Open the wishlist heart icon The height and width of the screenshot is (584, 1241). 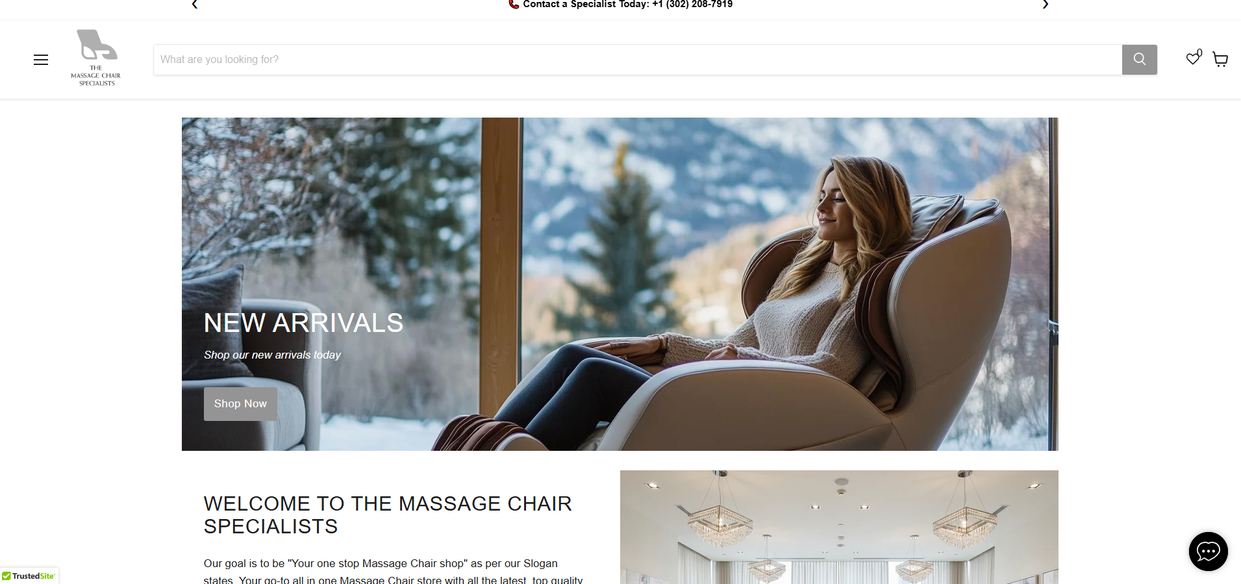point(1192,59)
